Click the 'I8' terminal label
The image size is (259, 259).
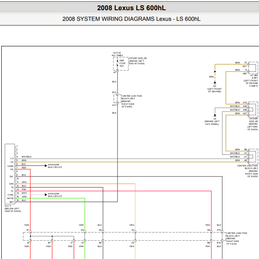(28, 243)
